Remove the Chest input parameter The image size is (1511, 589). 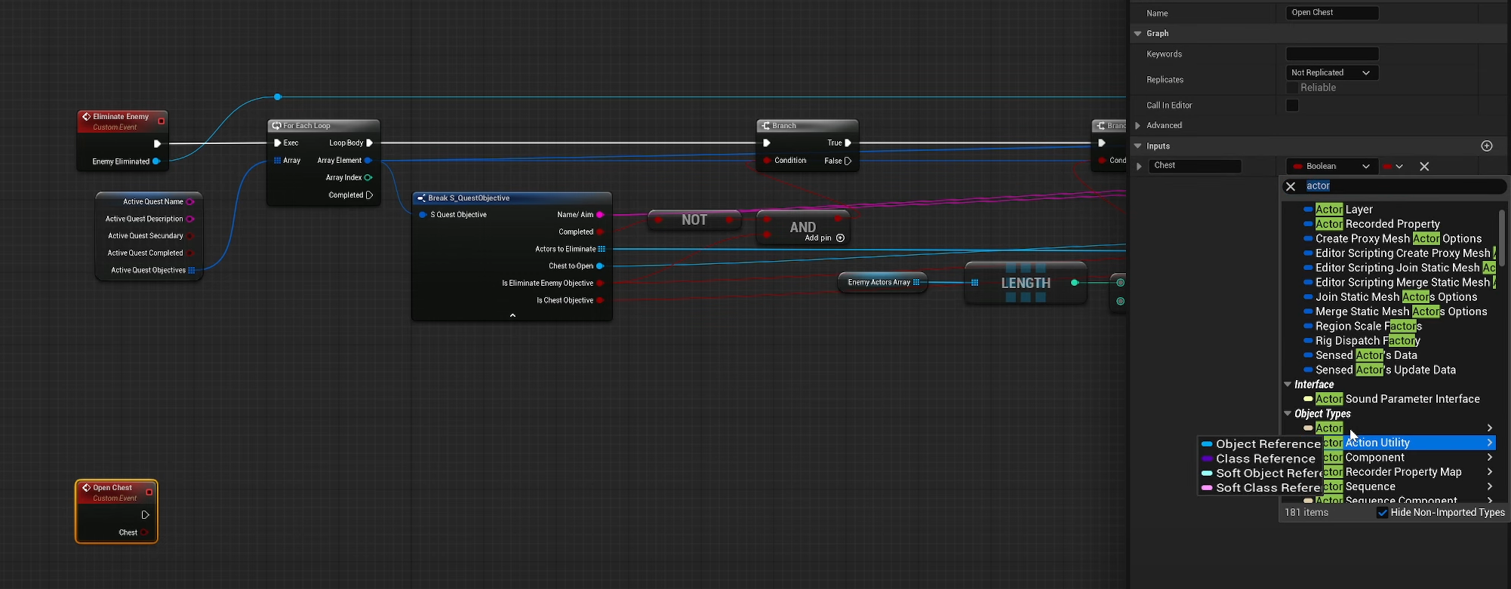[x=1424, y=167]
